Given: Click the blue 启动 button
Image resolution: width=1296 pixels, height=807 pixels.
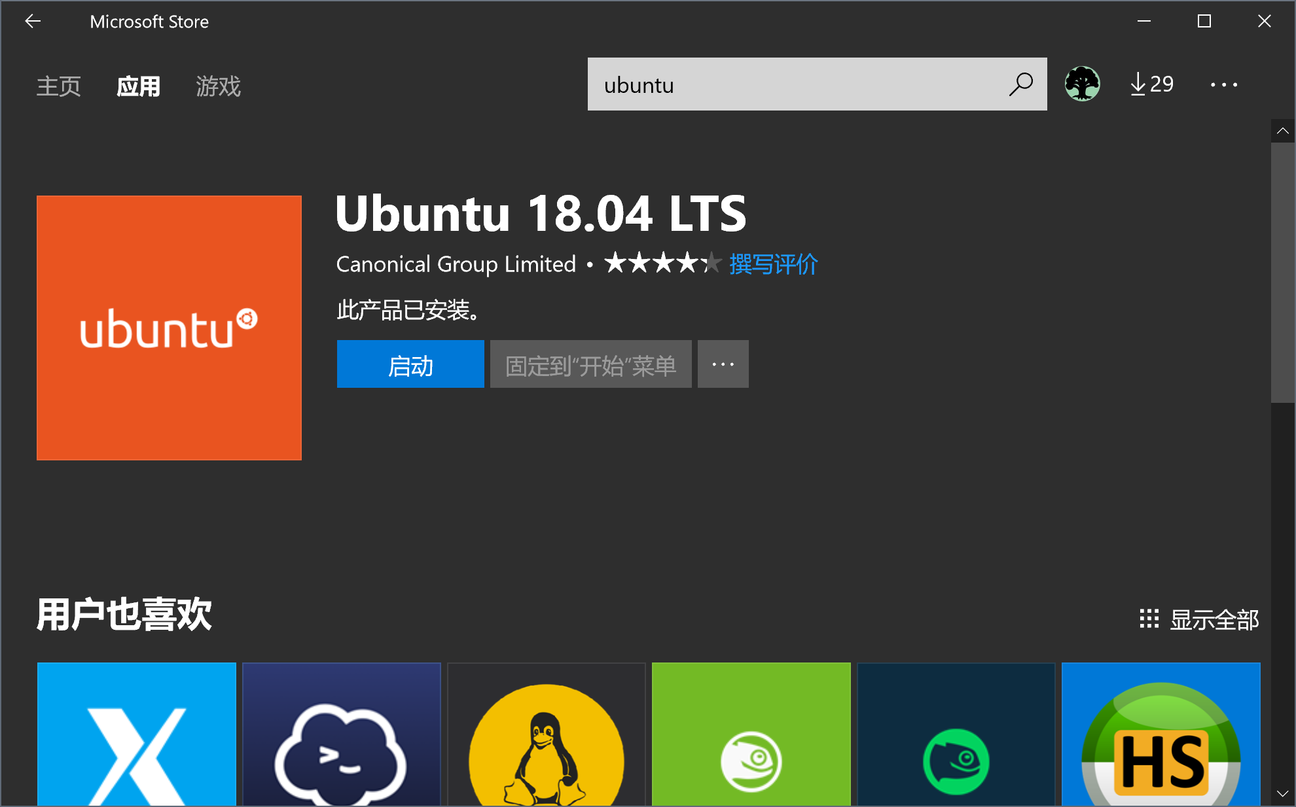Looking at the screenshot, I should [410, 364].
